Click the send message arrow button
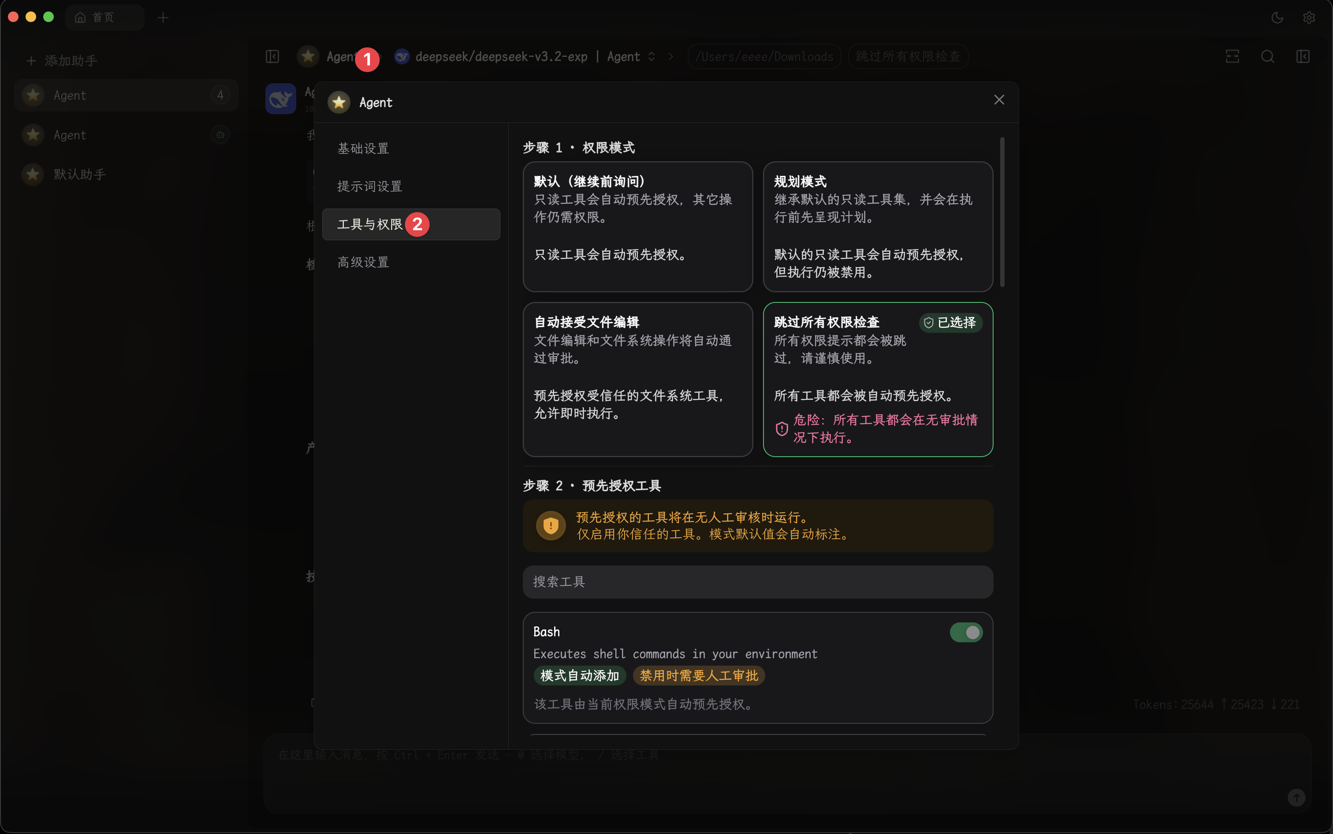Viewport: 1333px width, 834px height. pyautogui.click(x=1296, y=797)
